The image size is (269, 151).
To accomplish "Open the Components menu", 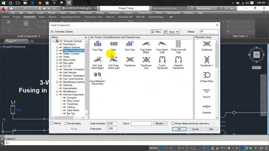I will [144, 13].
